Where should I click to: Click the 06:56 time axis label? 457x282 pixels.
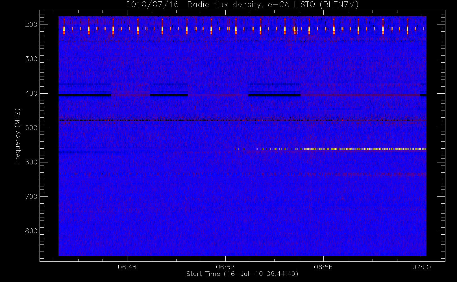(323, 267)
